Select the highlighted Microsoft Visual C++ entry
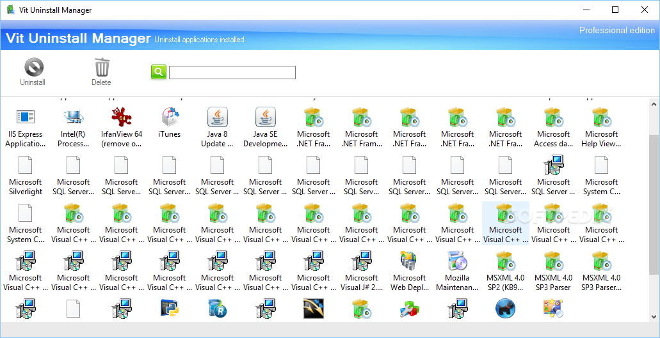The width and height of the screenshot is (660, 338). 505,223
